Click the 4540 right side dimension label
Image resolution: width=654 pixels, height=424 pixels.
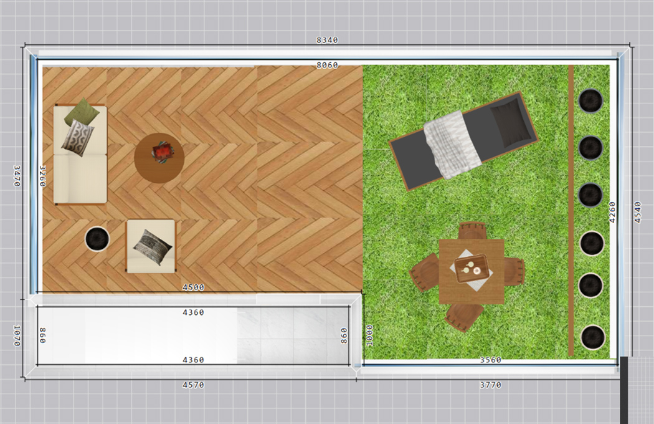coord(637,212)
